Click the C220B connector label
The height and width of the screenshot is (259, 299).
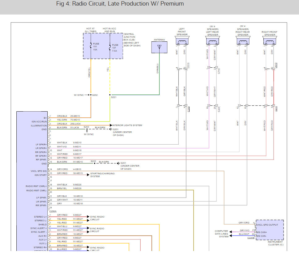[251, 238]
